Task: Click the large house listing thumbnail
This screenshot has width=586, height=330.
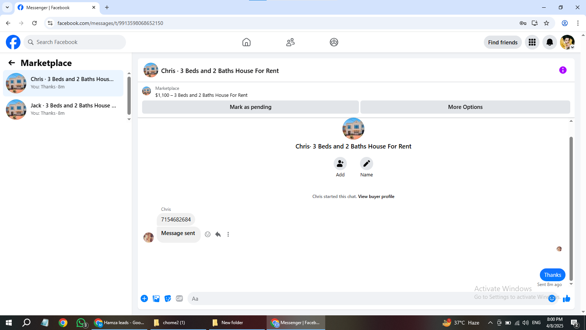Action: (x=353, y=129)
